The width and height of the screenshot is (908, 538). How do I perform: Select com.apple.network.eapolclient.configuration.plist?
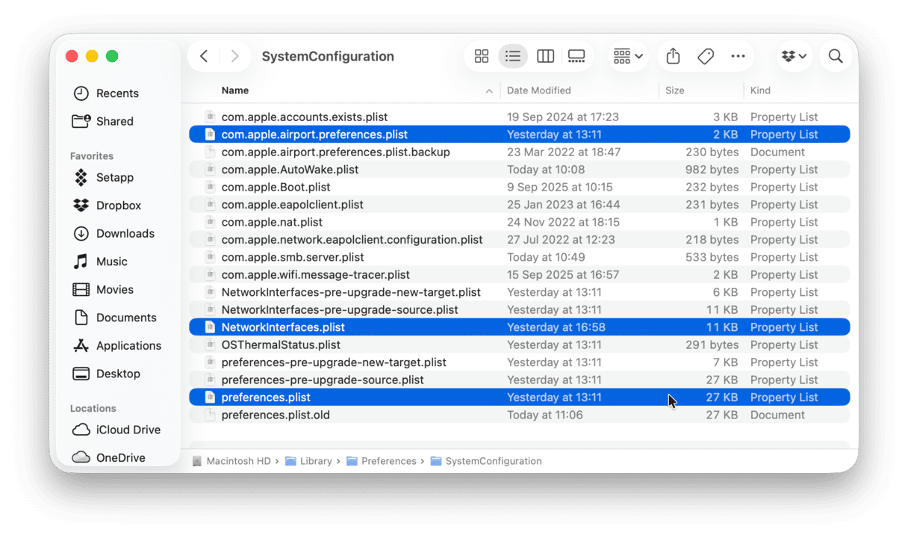(519, 240)
